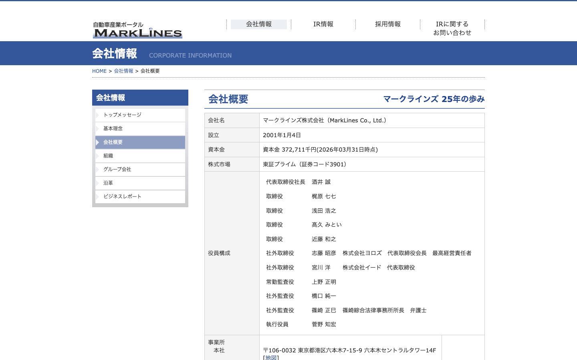The width and height of the screenshot is (577, 360).
Task: Click director name 髙久 みとい
Action: click(x=327, y=225)
